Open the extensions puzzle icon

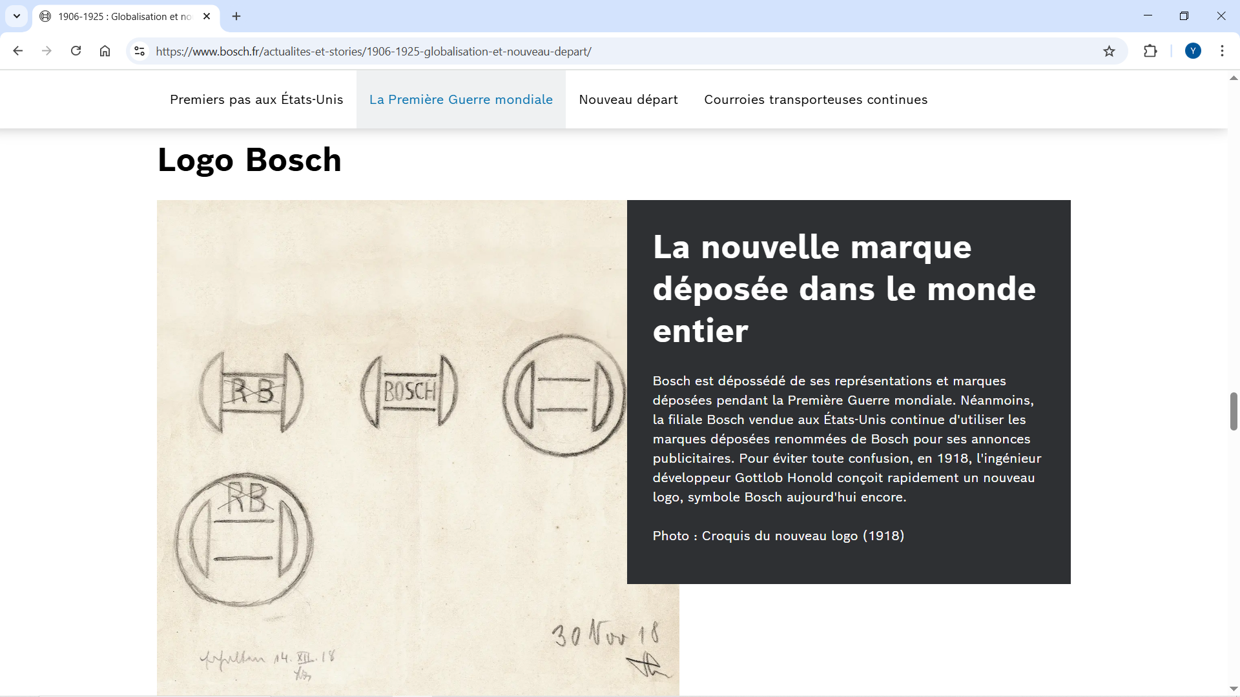pos(1150,51)
